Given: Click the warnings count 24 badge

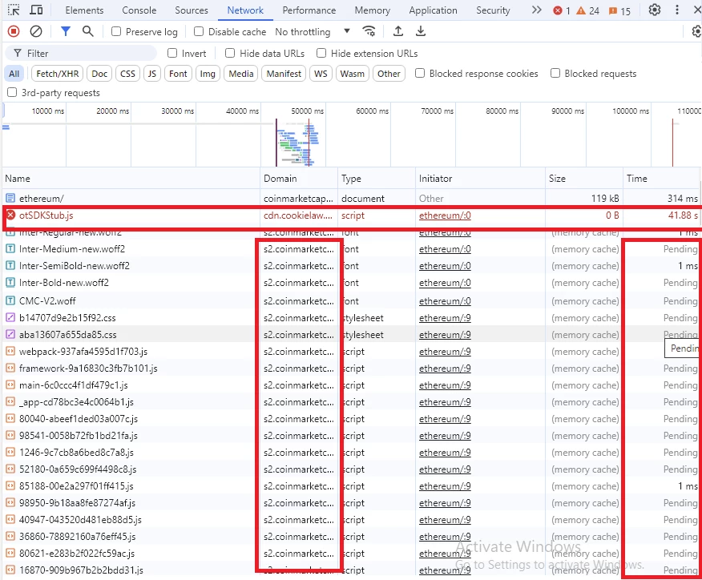Looking at the screenshot, I should 587,10.
